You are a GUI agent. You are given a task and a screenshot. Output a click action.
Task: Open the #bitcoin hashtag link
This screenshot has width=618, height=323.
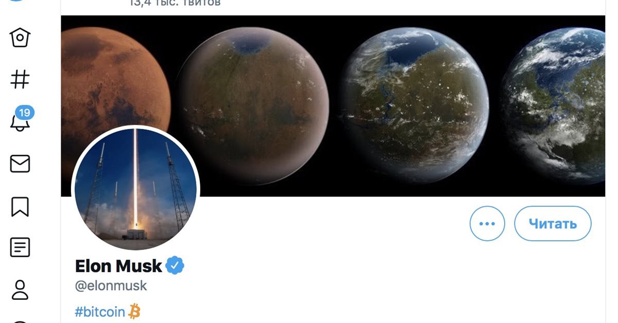click(100, 312)
